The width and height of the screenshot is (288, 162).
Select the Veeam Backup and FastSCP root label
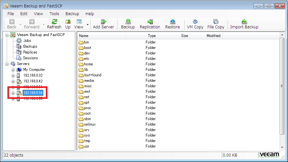[41, 35]
